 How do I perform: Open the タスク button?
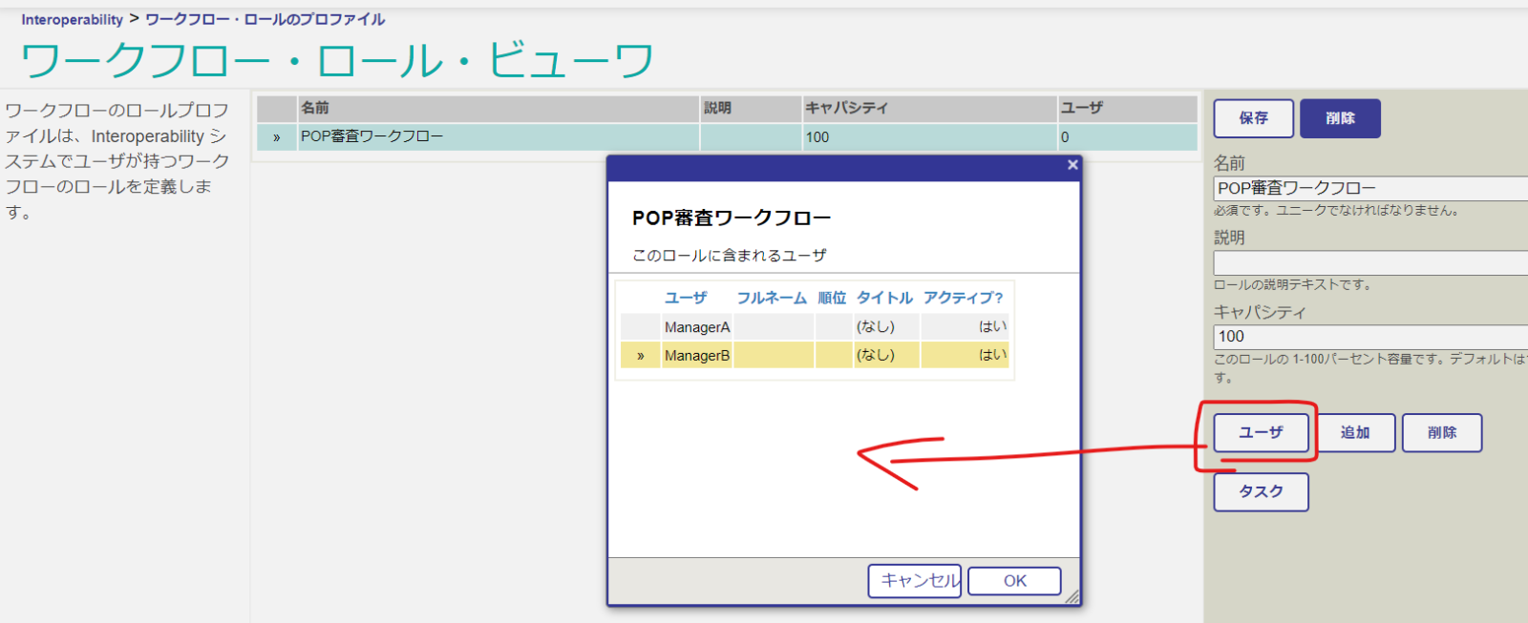click(1261, 491)
